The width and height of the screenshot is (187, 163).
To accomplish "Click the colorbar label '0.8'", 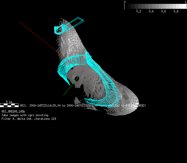I will click(176, 11).
